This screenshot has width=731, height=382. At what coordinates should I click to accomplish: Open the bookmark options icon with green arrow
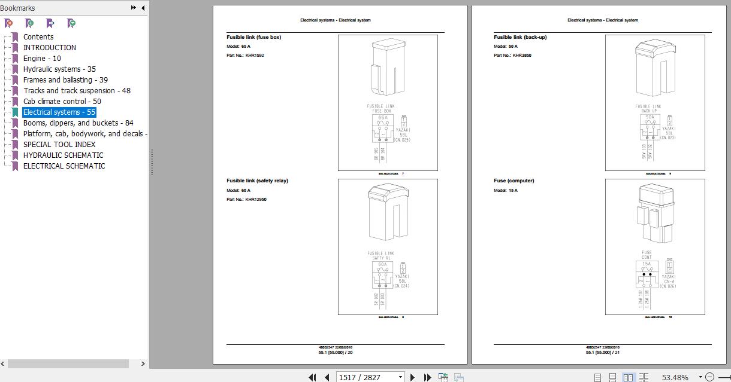coord(71,23)
